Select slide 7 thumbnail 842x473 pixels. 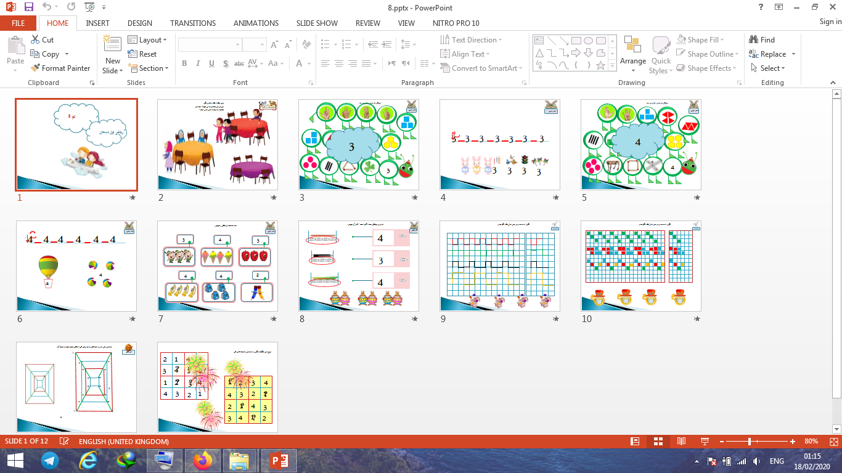coord(218,266)
